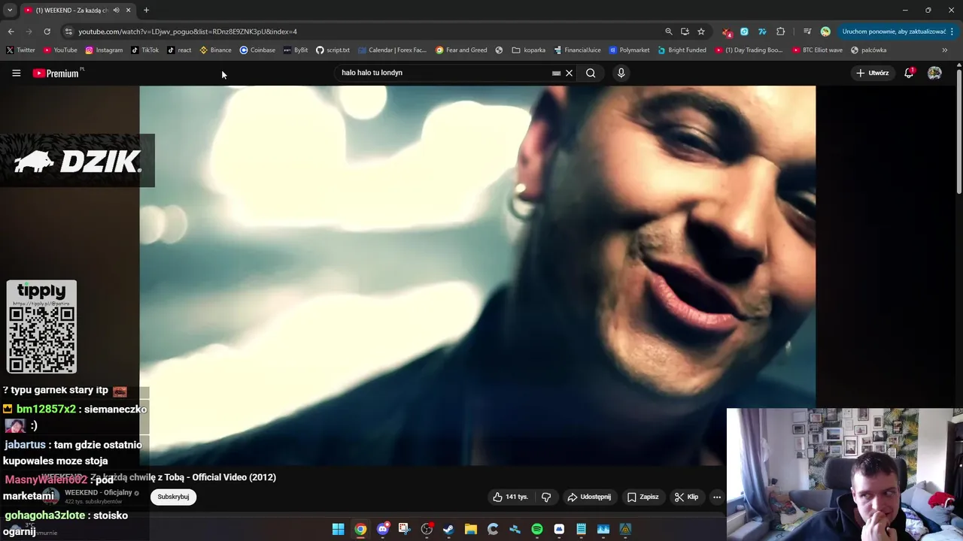Click the YouTube search magnifier button
Viewport: 963px width, 541px height.
coord(591,73)
